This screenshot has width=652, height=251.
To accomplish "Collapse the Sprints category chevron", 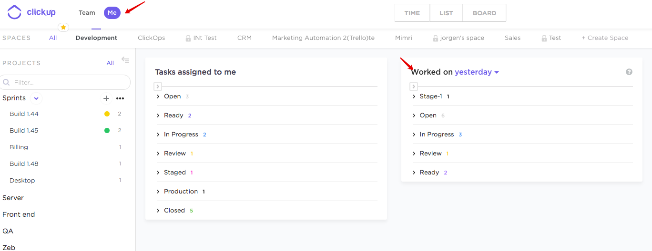I will coord(36,98).
